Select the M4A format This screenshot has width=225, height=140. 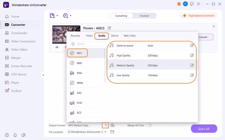pos(86,73)
